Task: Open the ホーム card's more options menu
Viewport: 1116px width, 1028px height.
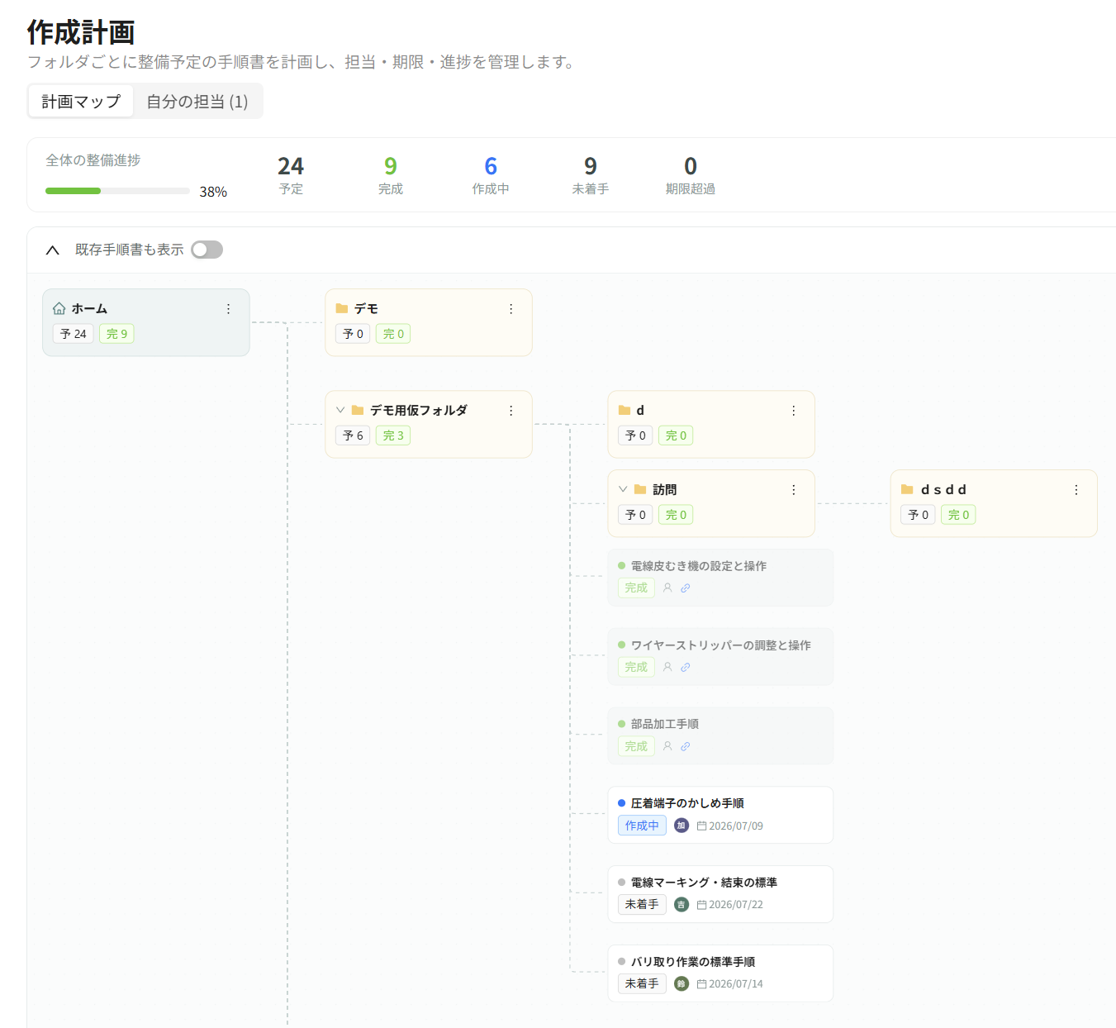Action: coord(229,309)
